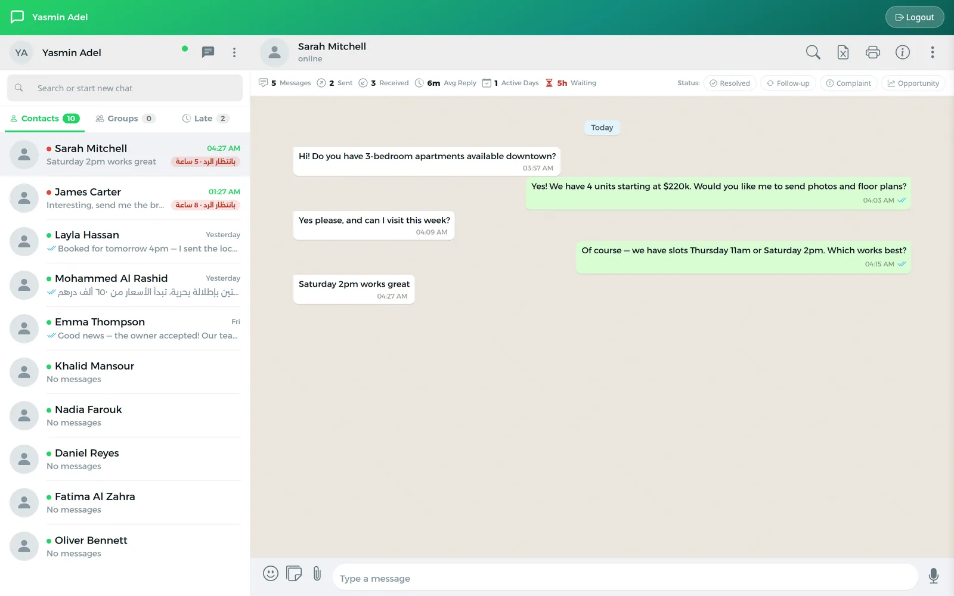
Task: Click the 'Saturday 2pm works great' message bubble
Action: [354, 289]
